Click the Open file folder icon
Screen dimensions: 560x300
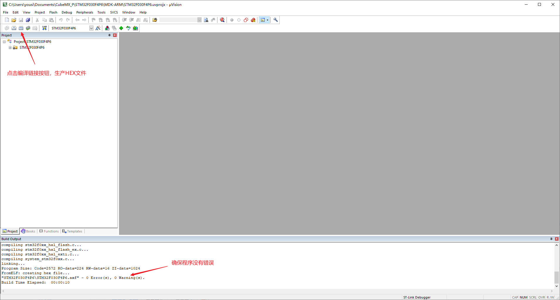[14, 20]
